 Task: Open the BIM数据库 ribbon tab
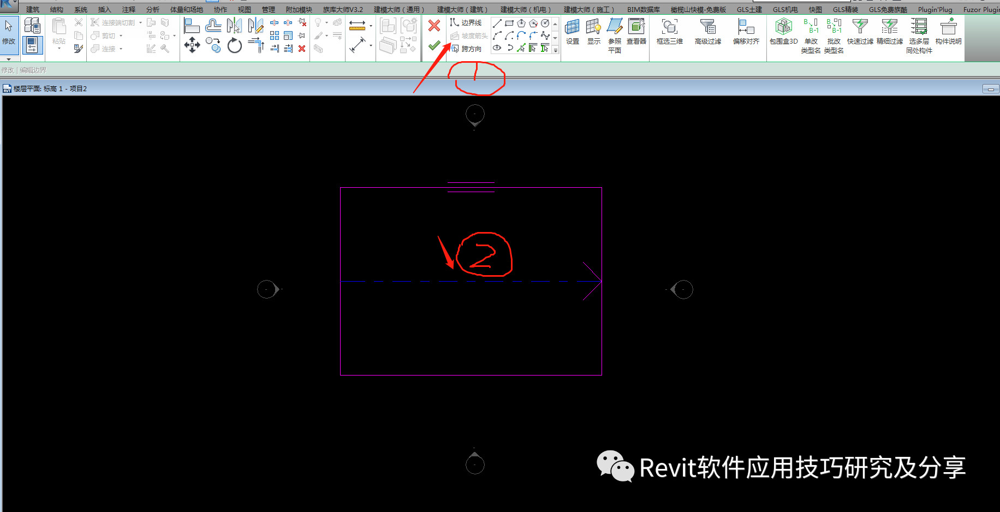(x=644, y=10)
